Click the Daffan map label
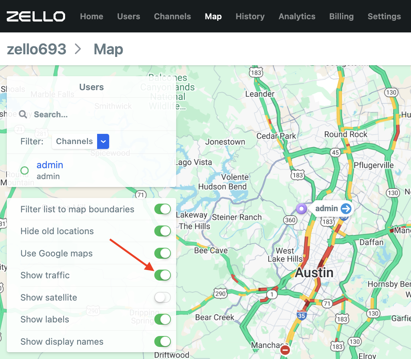The width and height of the screenshot is (411, 359). pyautogui.click(x=371, y=242)
